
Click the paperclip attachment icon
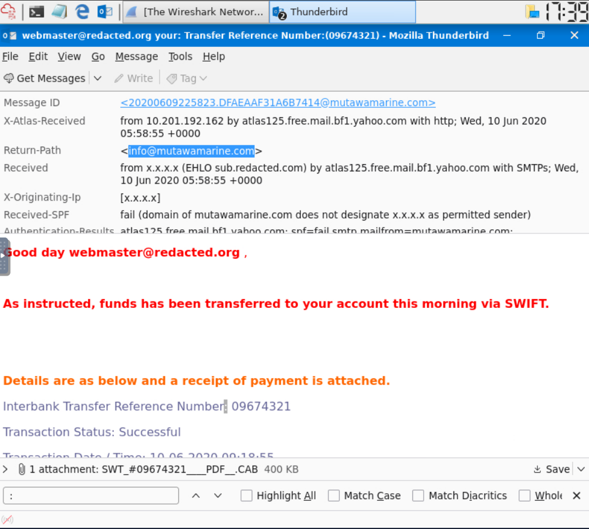click(x=22, y=469)
